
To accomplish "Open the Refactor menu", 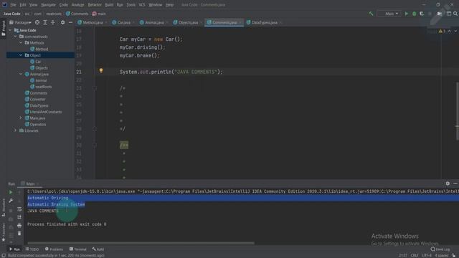I will 95,5.
